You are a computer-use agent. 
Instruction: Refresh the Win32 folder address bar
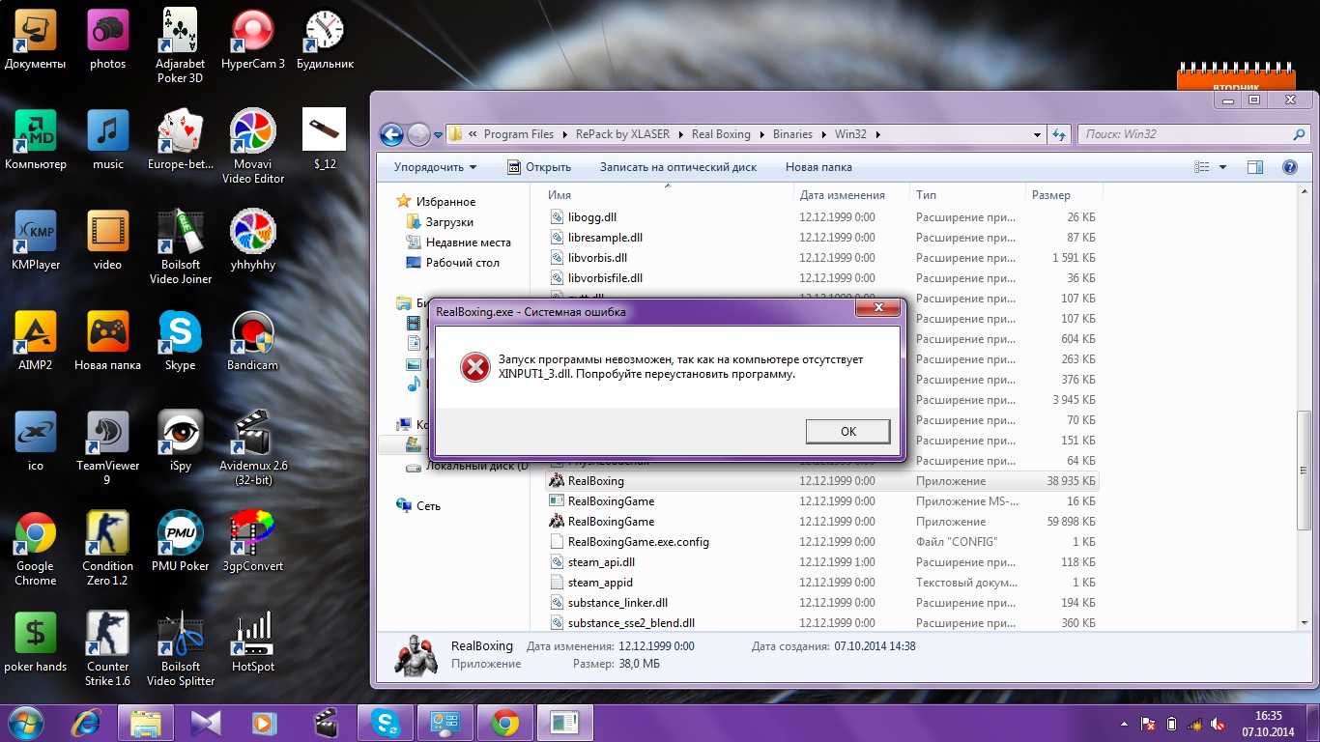click(1058, 134)
